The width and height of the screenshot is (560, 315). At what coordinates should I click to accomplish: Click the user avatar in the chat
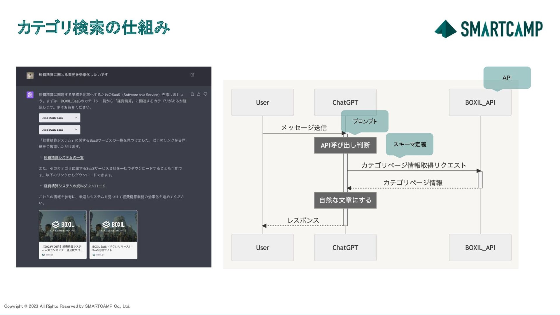click(x=30, y=75)
